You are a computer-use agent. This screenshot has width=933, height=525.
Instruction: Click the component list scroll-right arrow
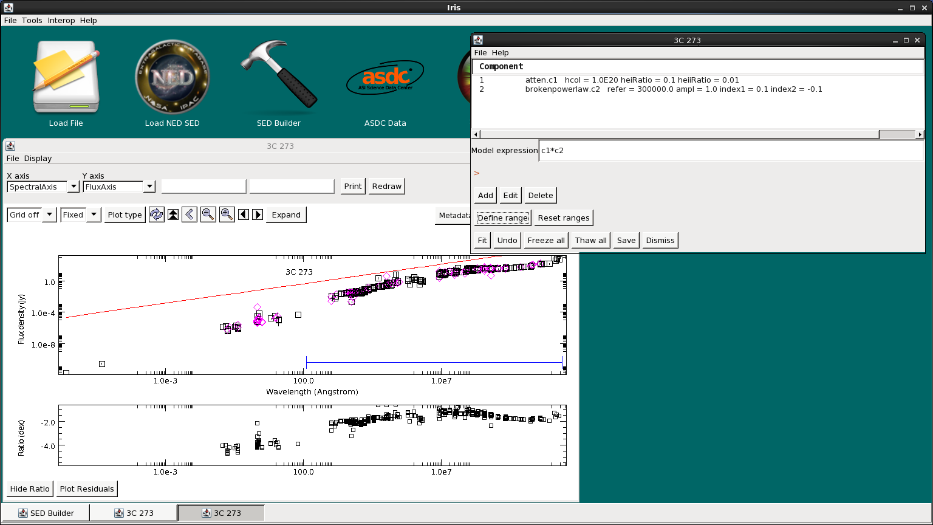click(x=920, y=134)
